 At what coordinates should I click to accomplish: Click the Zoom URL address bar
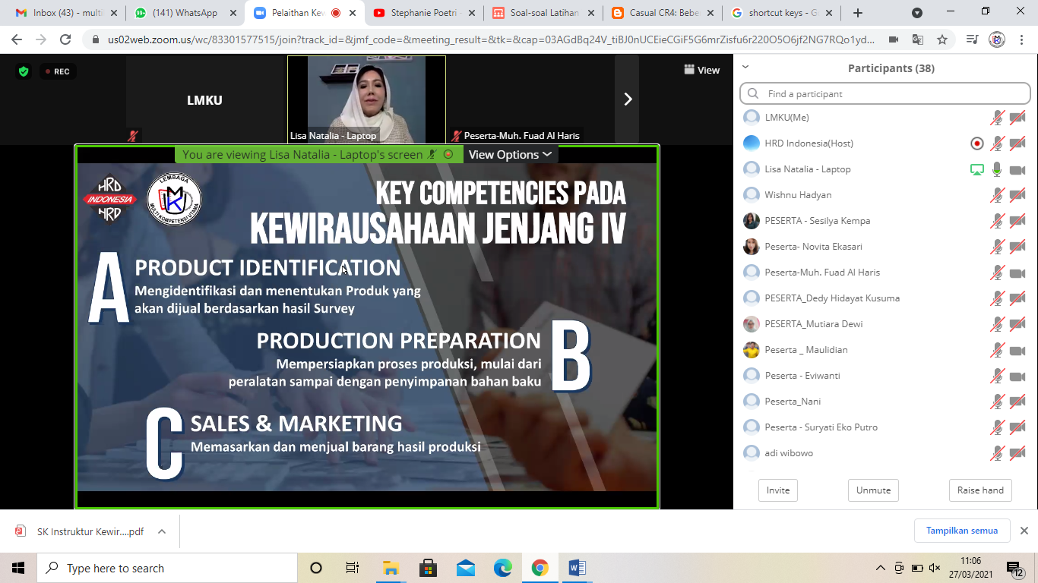point(491,39)
